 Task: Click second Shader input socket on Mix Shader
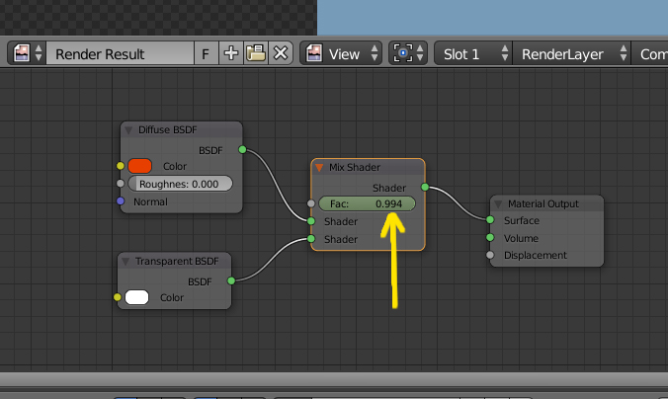pos(311,239)
